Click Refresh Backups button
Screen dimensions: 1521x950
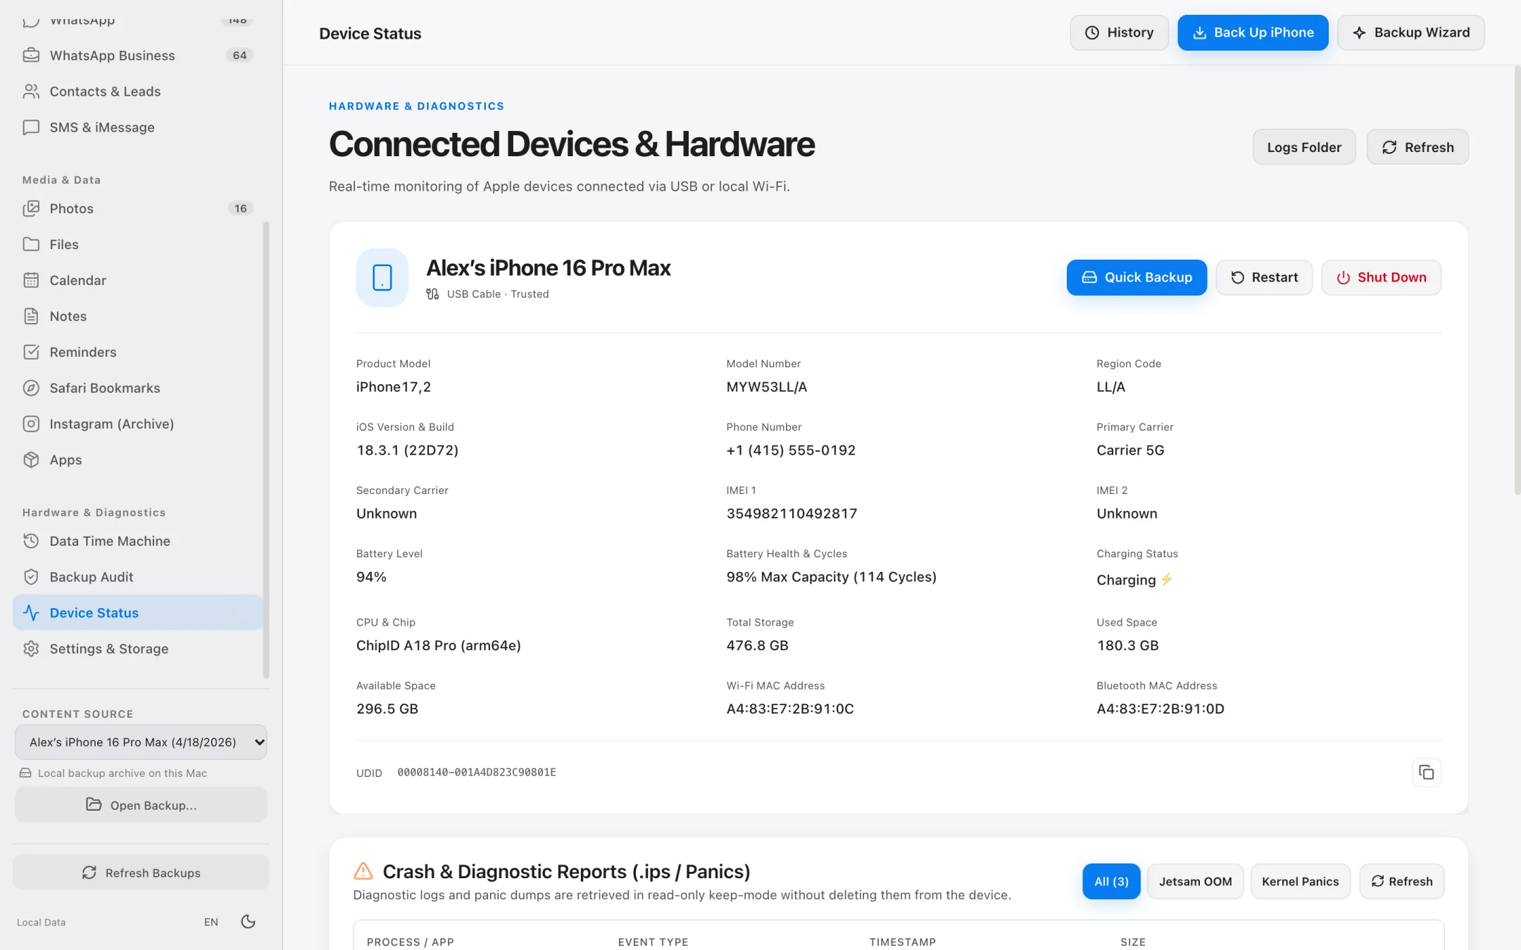click(x=141, y=873)
